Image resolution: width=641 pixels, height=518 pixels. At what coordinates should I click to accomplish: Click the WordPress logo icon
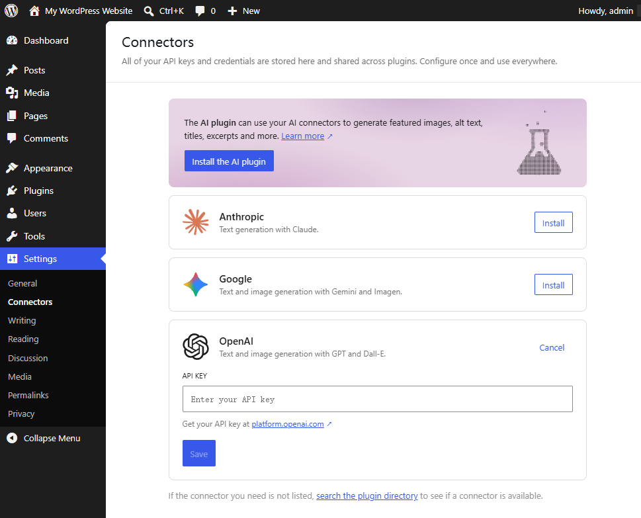pyautogui.click(x=11, y=11)
